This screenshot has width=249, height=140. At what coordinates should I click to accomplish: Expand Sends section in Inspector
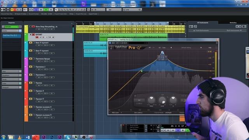[x=11, y=79]
